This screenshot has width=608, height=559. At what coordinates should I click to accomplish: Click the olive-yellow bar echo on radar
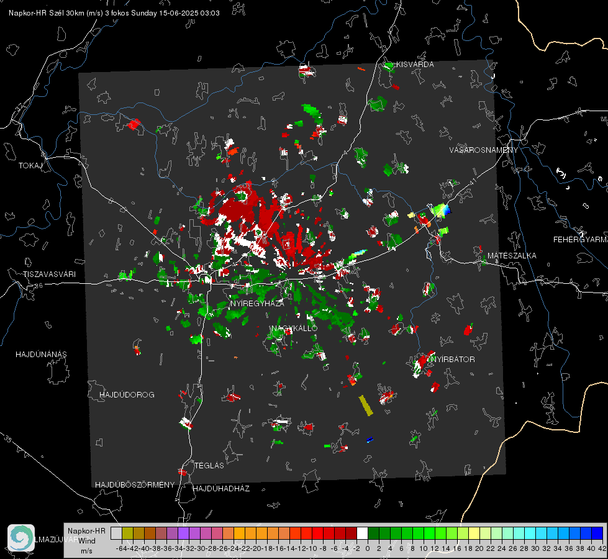(366, 406)
